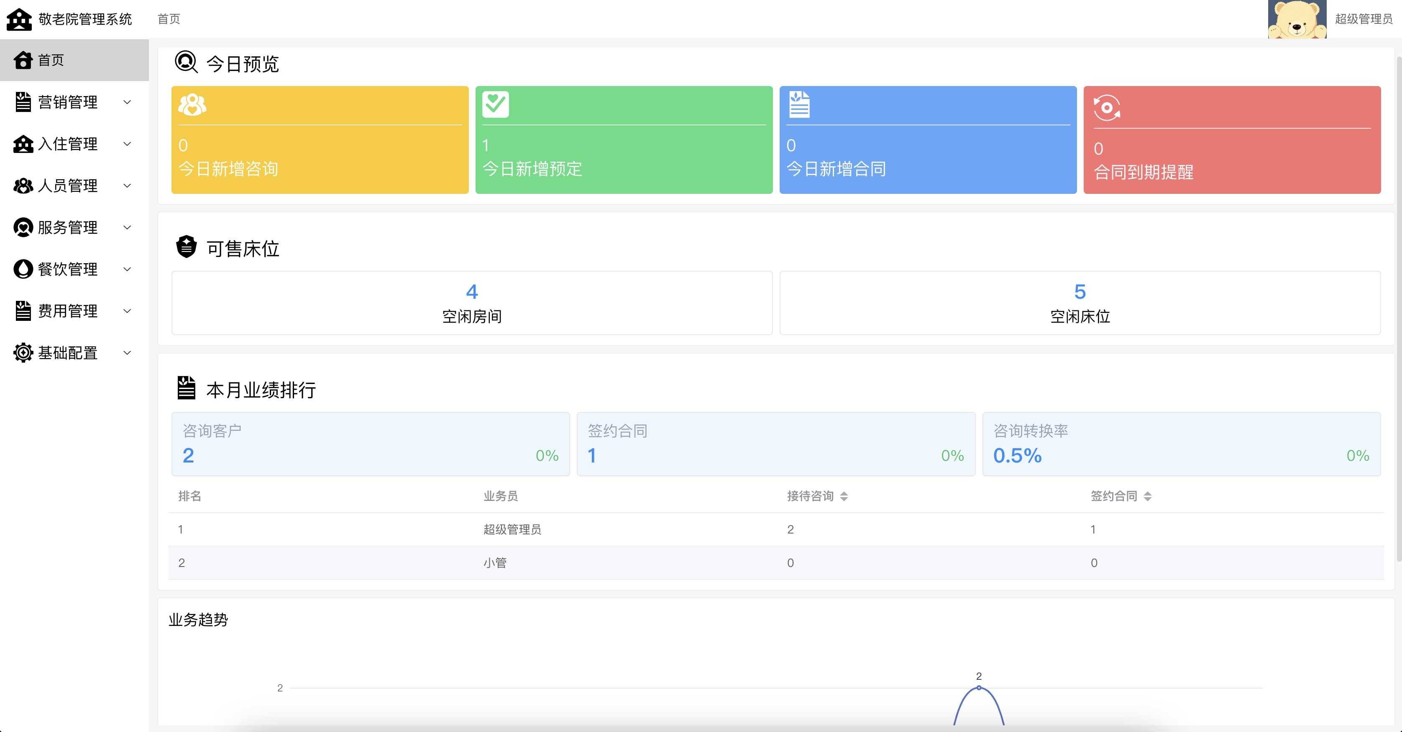Expand the 费用管理 menu chevron
1402x732 pixels.
(127, 311)
